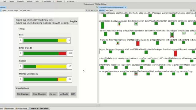Click the Methods visualization button
This screenshot has width=196, height=110.
tap(64, 94)
